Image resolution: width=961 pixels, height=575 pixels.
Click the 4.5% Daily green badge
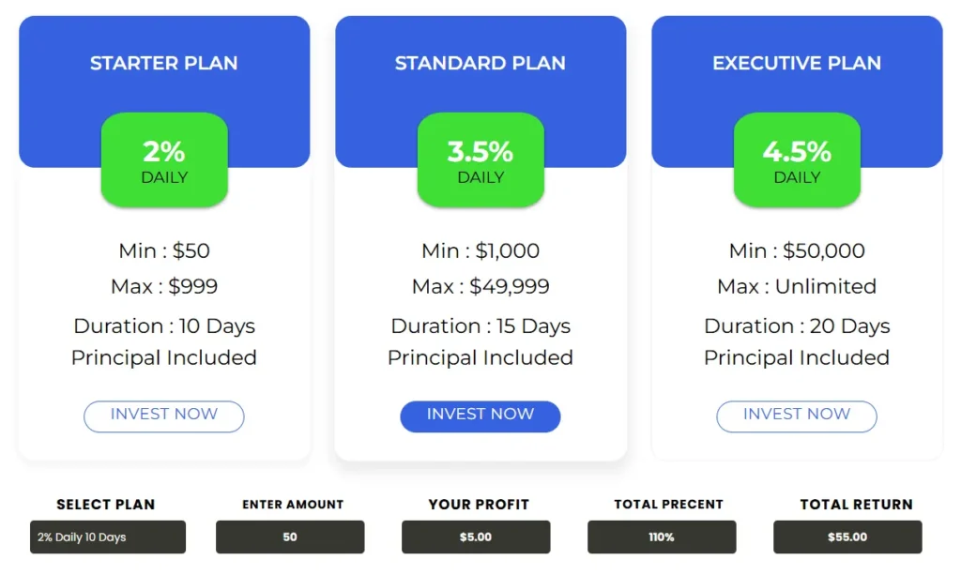pyautogui.click(x=797, y=160)
